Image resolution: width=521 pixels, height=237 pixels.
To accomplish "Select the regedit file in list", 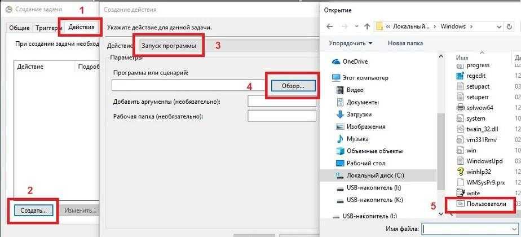I will click(x=476, y=76).
